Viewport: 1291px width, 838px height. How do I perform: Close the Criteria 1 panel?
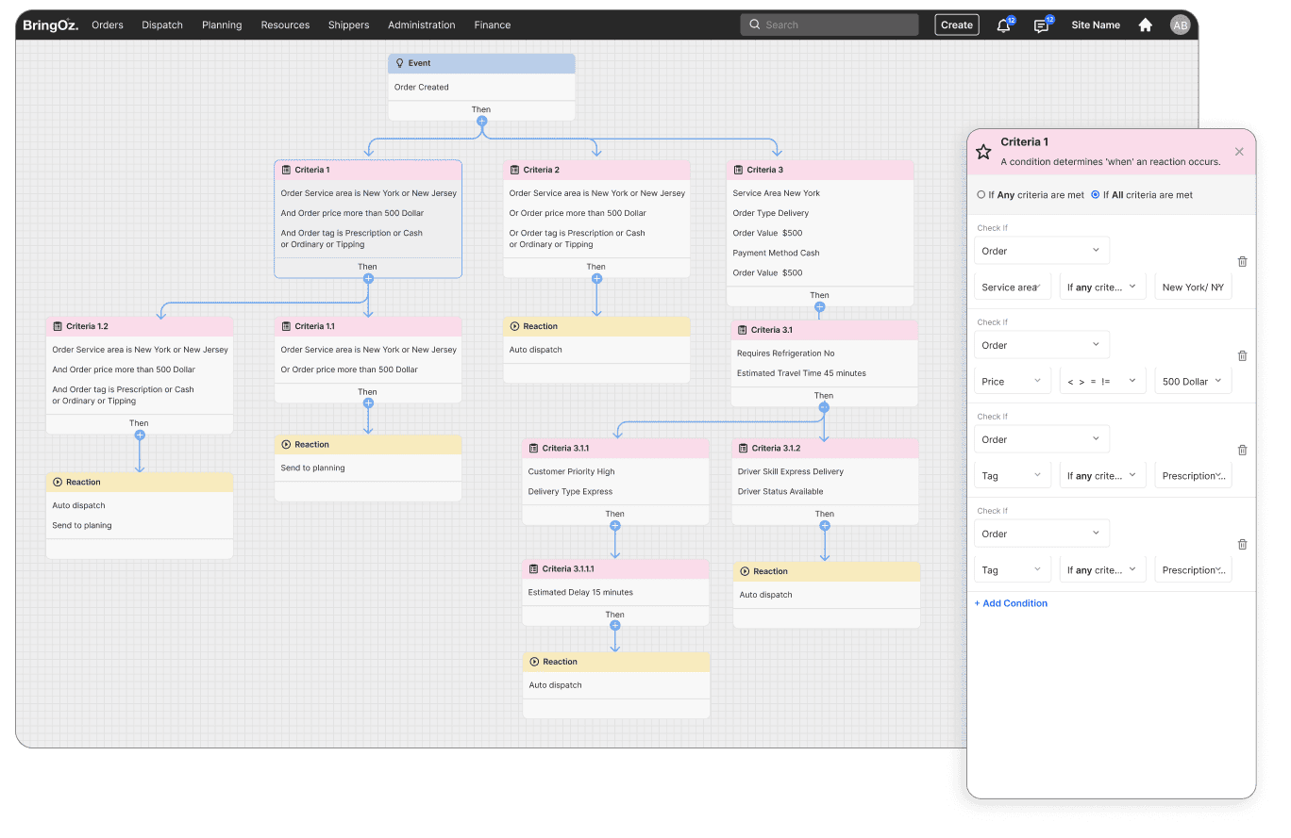[1239, 152]
